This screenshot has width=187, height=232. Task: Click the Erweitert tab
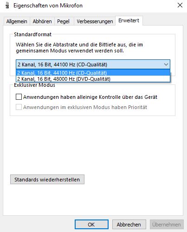click(129, 20)
